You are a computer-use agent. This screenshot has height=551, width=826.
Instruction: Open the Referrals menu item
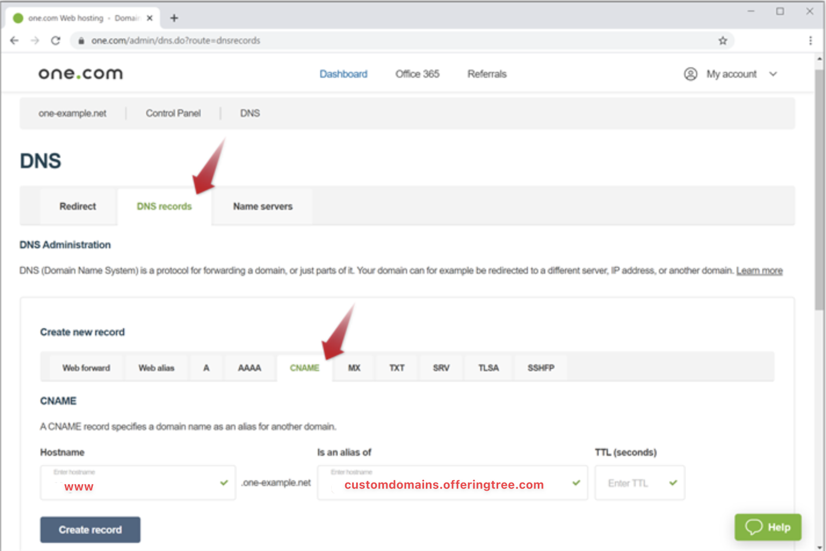click(x=487, y=74)
